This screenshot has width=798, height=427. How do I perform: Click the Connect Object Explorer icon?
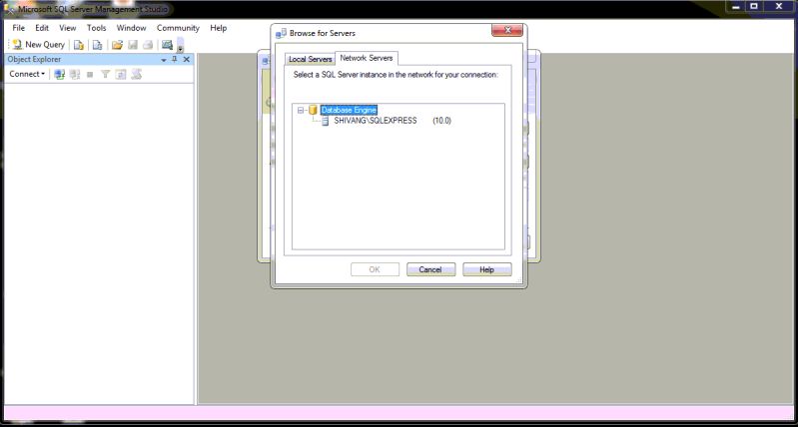60,74
